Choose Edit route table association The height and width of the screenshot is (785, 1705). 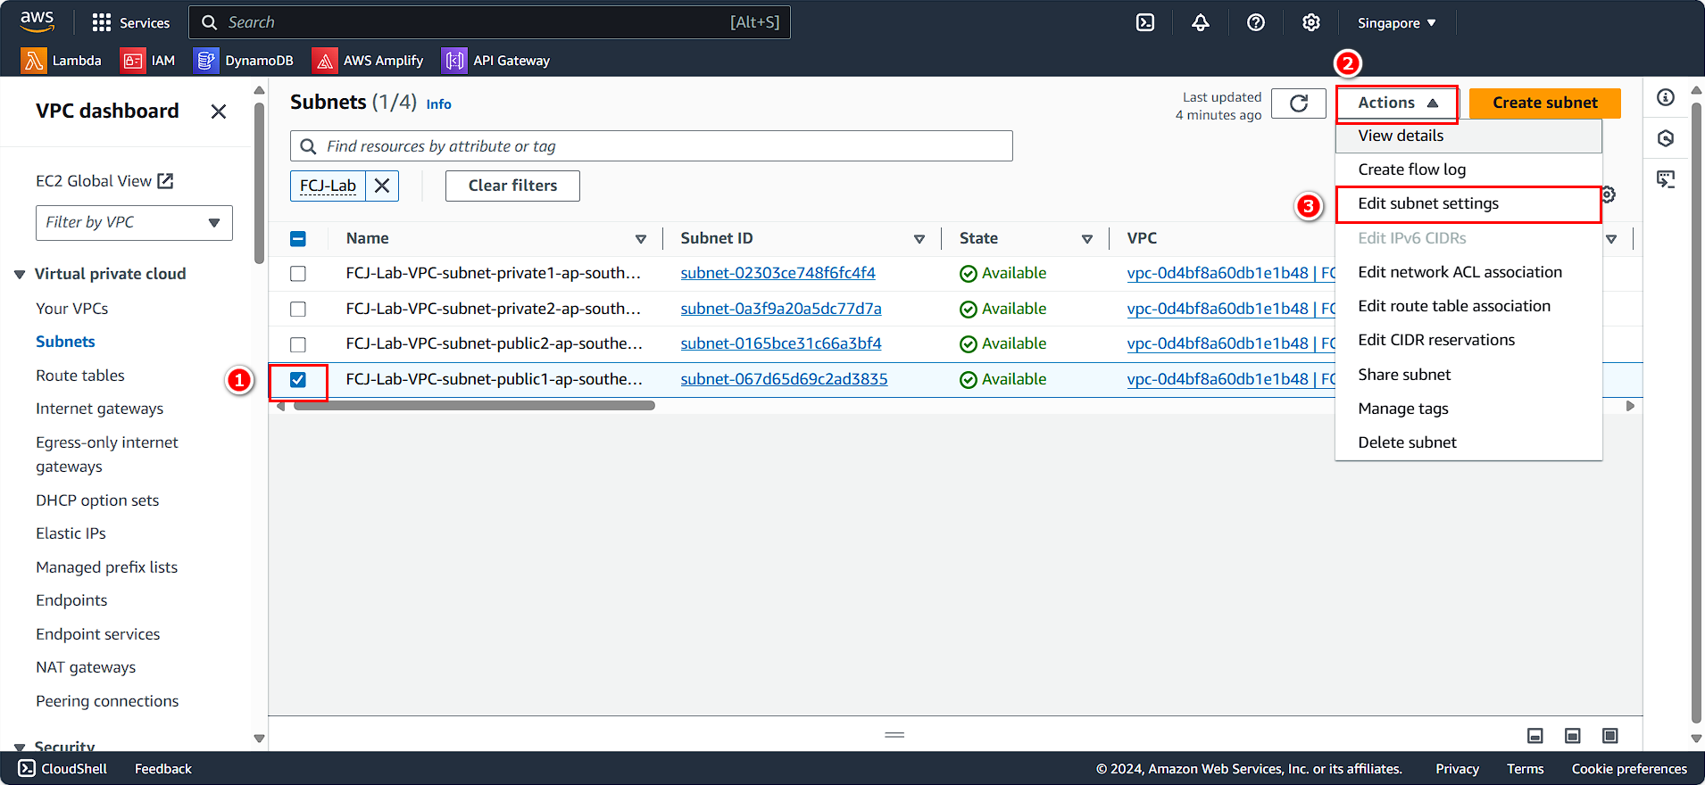[x=1468, y=306]
